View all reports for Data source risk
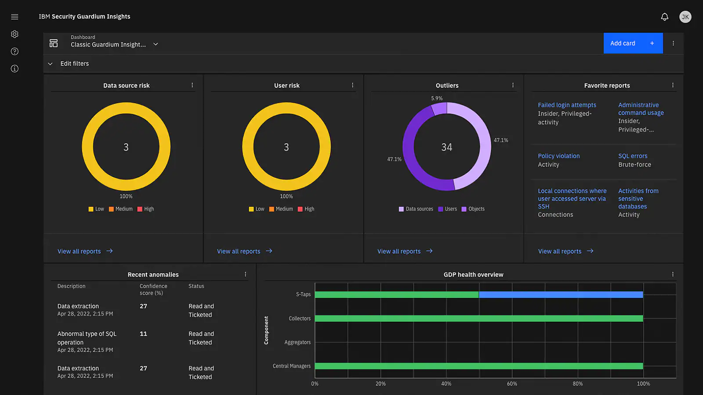703x395 pixels. [x=79, y=251]
